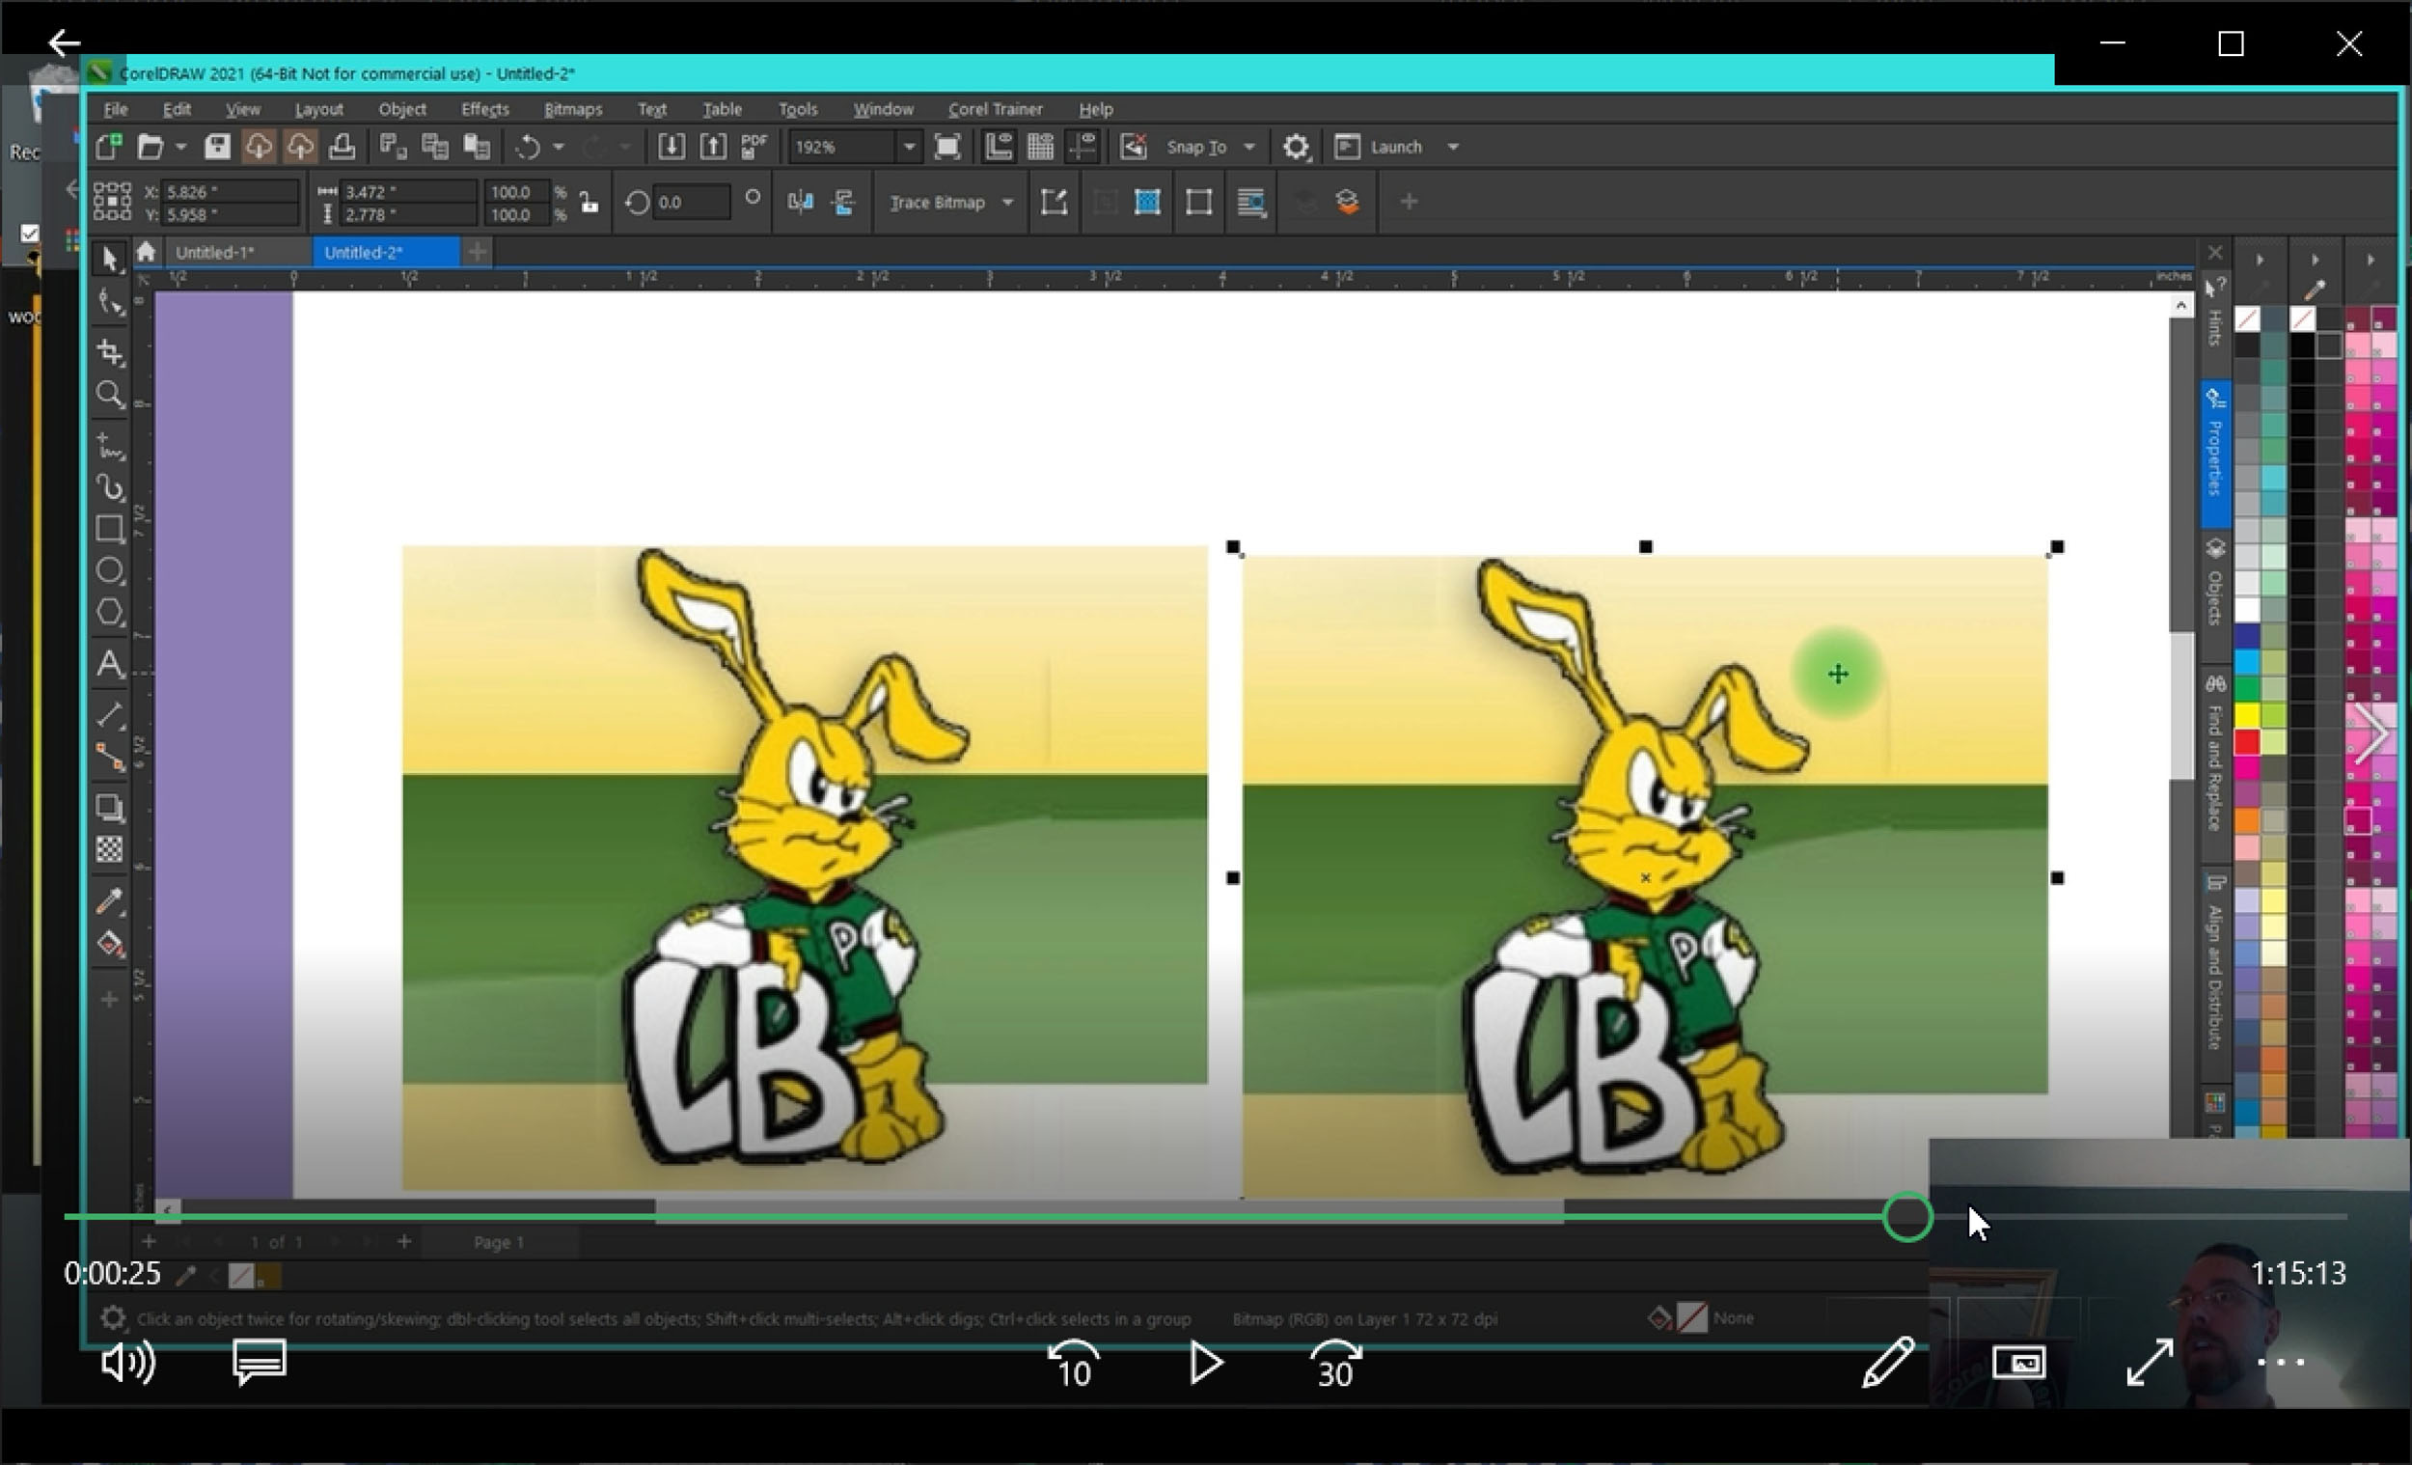The width and height of the screenshot is (2412, 1465).
Task: Click the Print icon
Action: click(x=342, y=147)
